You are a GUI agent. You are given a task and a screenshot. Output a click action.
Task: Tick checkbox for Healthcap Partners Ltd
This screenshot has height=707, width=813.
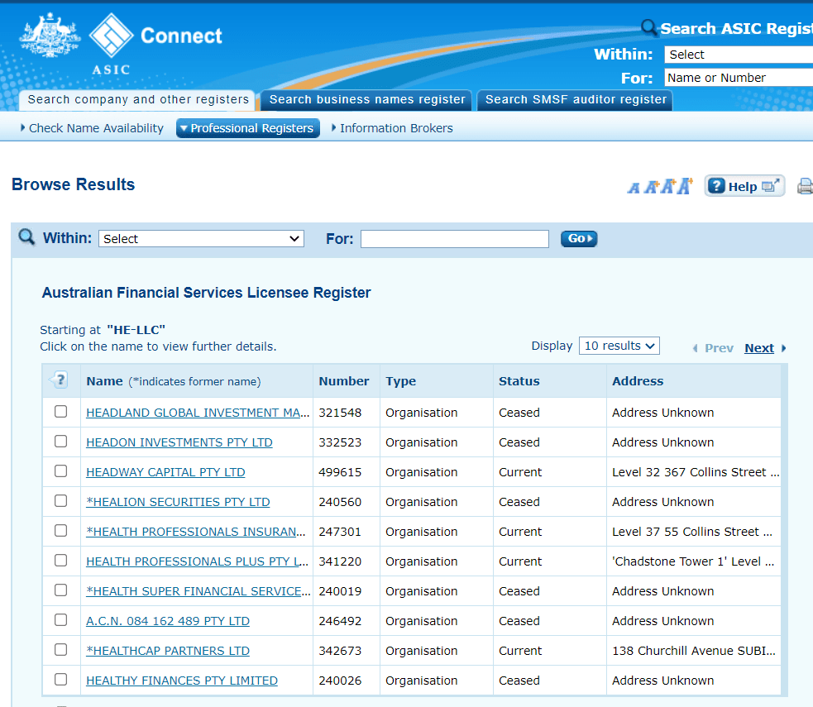[x=60, y=650]
